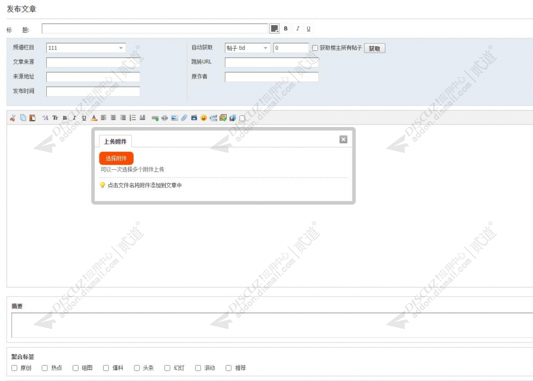Click the 摘要 summary text area
The image size is (533, 381).
272,325
